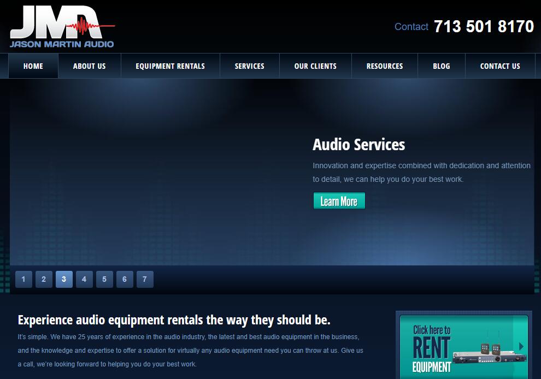The image size is (541, 379).
Task: Select the active slide 3 button
Action: coord(64,279)
